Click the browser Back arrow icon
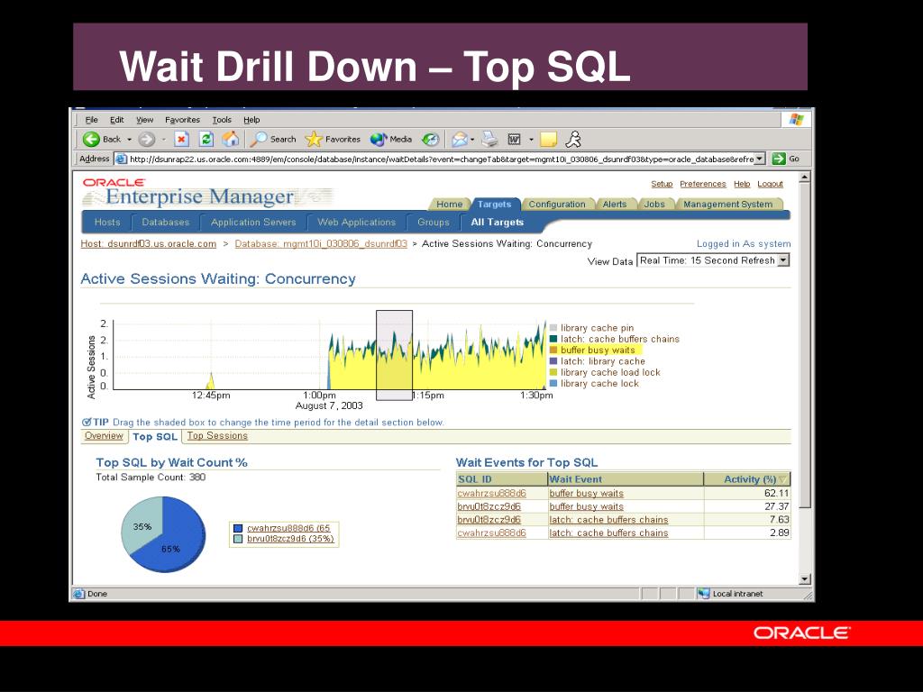Screen dimensions: 923x692 [x=91, y=140]
